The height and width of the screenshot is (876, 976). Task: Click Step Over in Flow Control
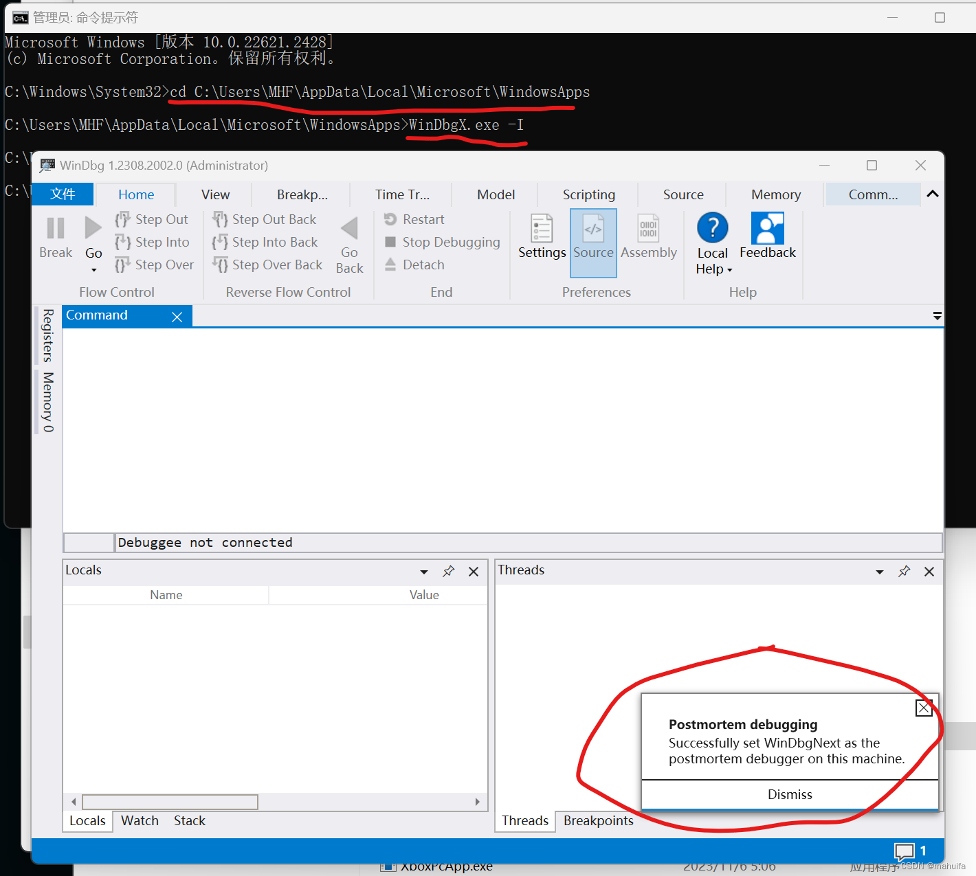[x=154, y=265]
